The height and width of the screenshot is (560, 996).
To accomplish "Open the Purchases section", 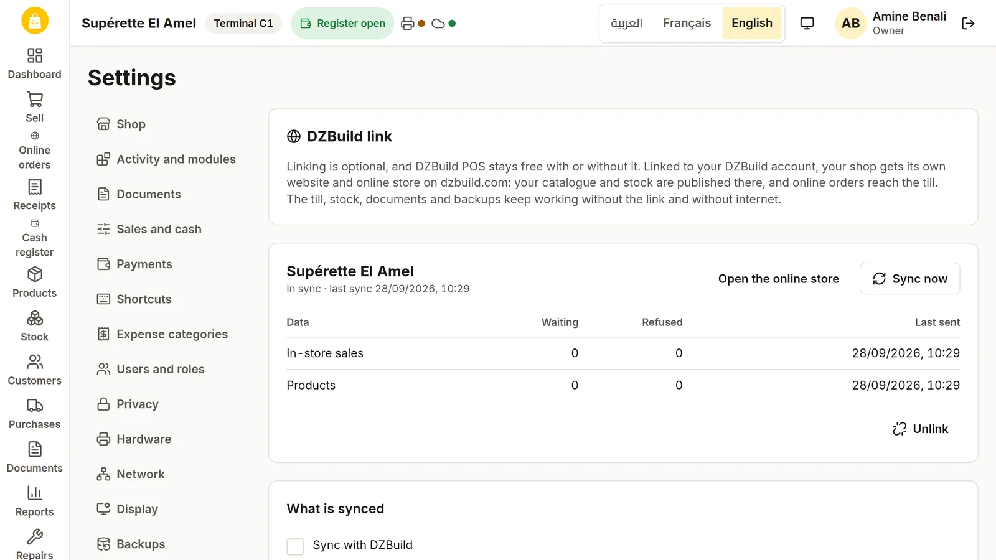I will point(35,414).
